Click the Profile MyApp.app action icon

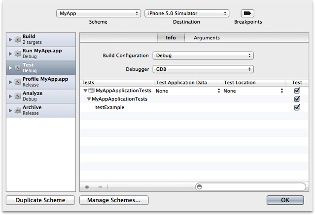coord(18,82)
